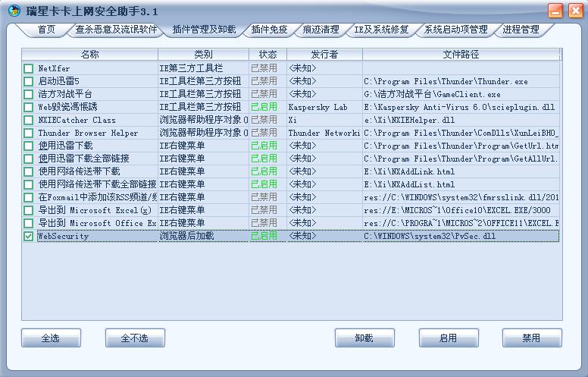Check the NXIECatcher Class checkbox
Image resolution: width=588 pixels, height=377 pixels.
click(x=28, y=120)
